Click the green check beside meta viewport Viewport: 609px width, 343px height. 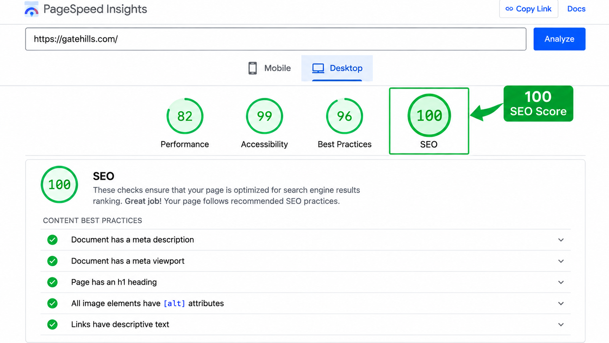click(x=53, y=261)
